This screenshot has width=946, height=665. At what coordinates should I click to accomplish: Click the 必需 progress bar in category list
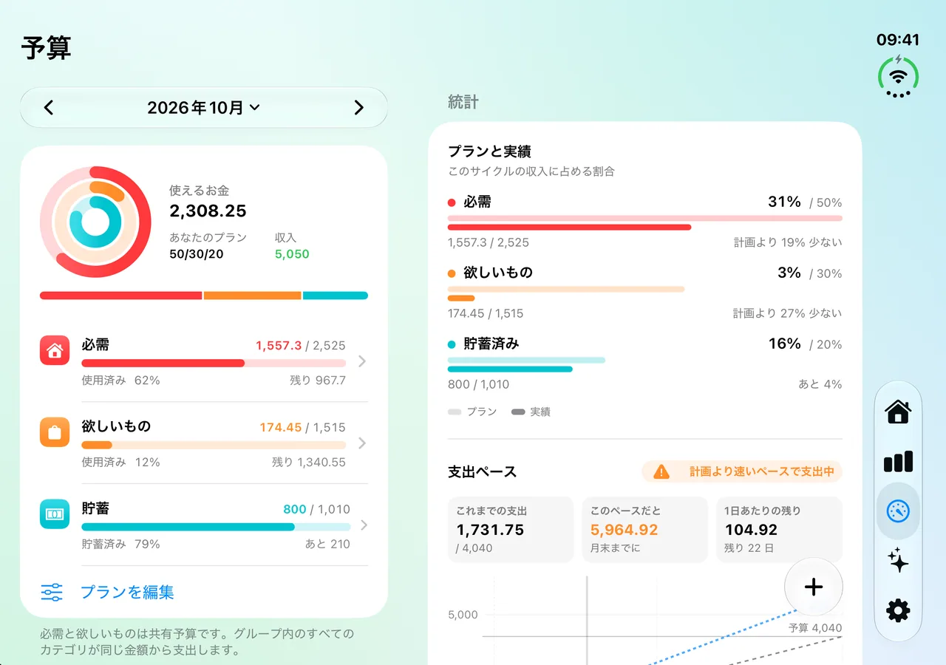point(214,364)
